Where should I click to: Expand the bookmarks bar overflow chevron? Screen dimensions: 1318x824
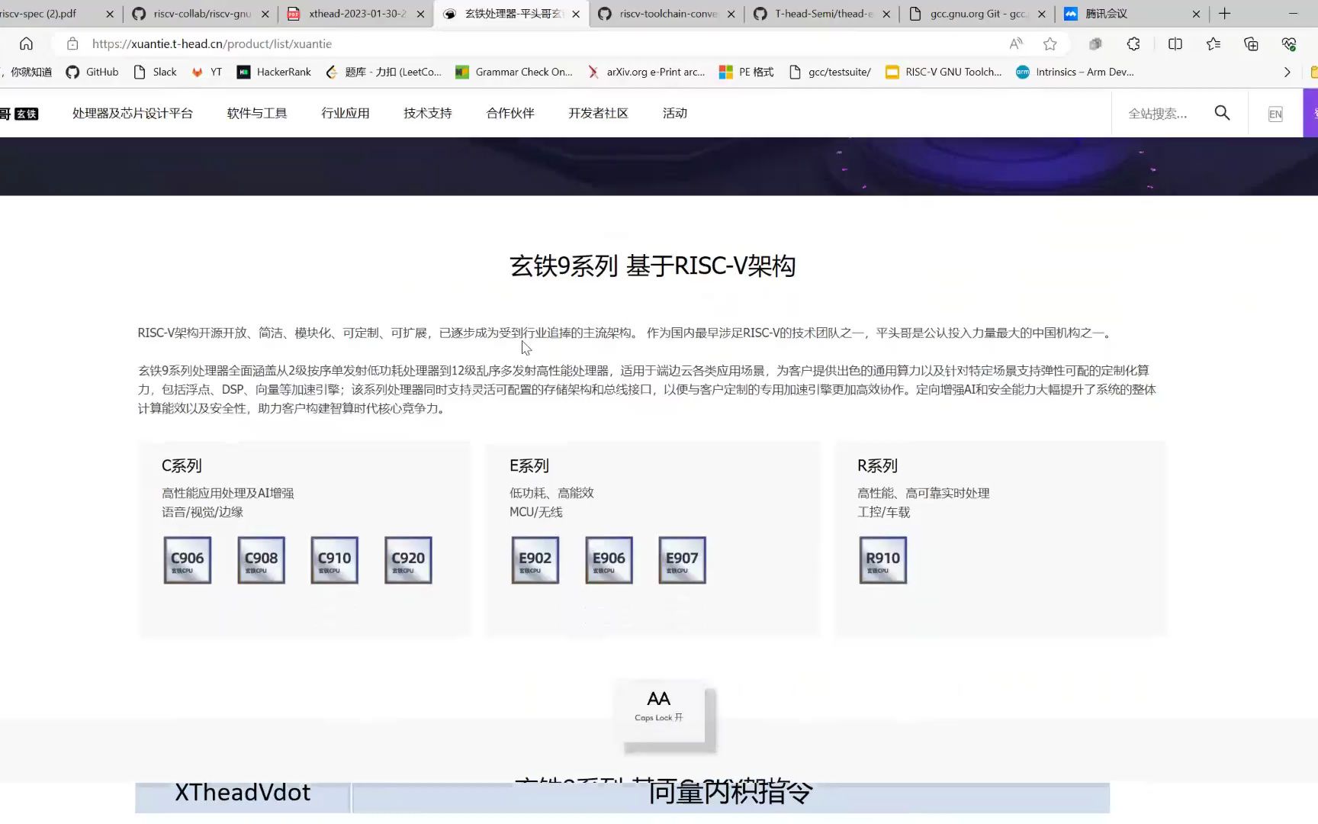[1287, 72]
